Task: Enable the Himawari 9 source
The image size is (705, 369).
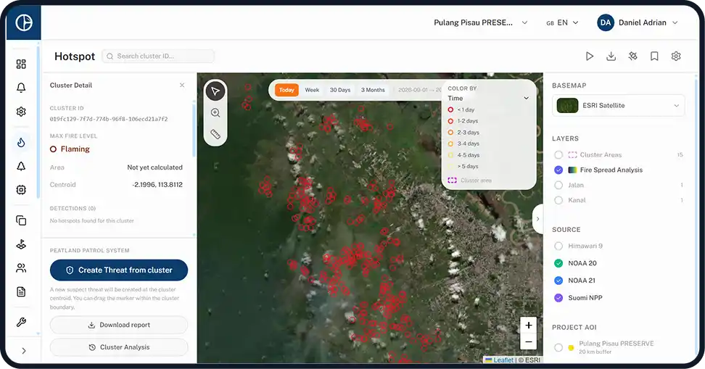Action: point(558,246)
